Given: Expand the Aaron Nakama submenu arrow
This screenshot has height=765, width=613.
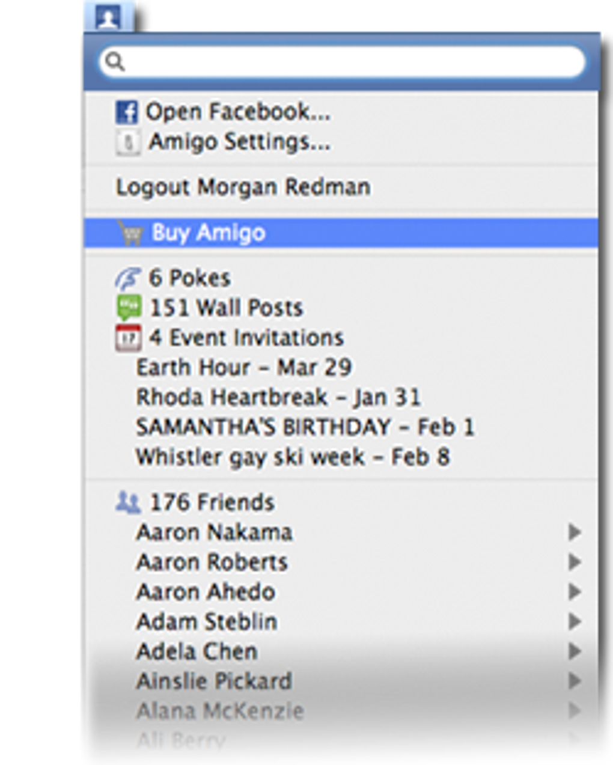Looking at the screenshot, I should tap(575, 532).
